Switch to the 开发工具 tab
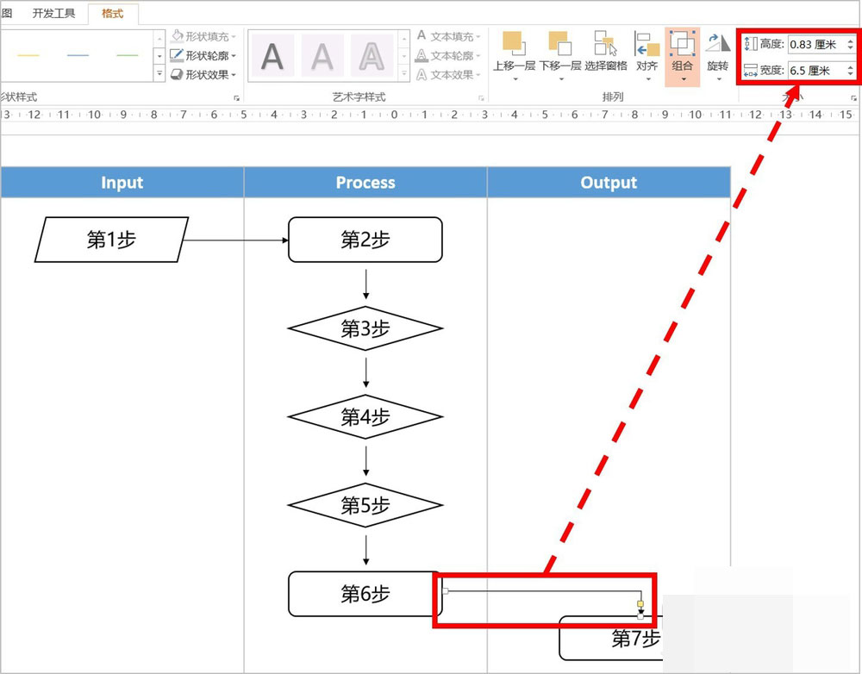The width and height of the screenshot is (862, 674). 53,13
